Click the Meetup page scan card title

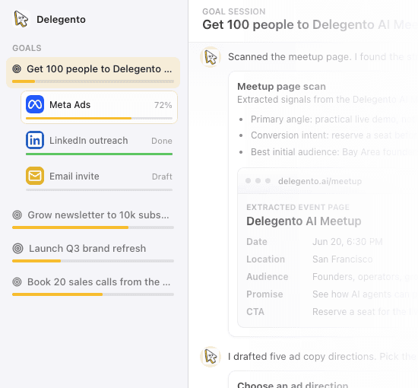[x=281, y=87]
